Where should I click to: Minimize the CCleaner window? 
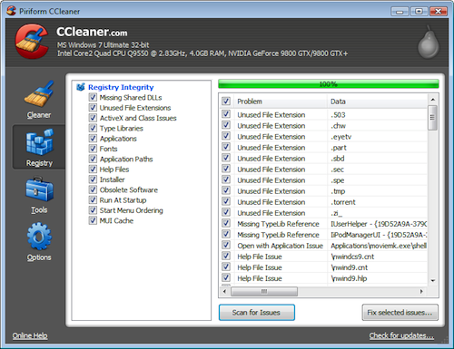tap(400, 12)
